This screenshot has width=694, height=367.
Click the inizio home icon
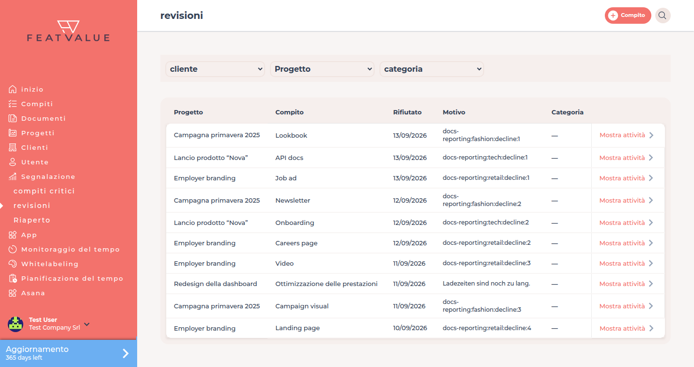click(13, 89)
